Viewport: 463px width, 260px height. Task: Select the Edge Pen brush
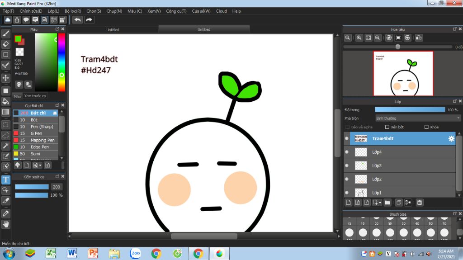click(x=35, y=147)
